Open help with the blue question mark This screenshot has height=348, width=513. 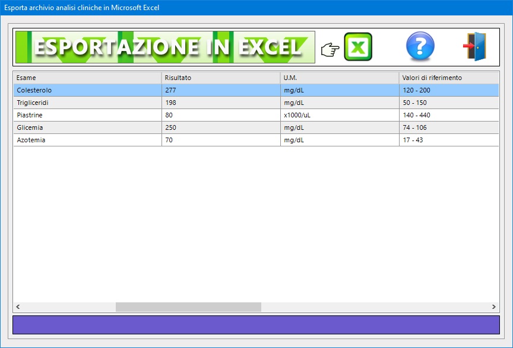tap(420, 46)
